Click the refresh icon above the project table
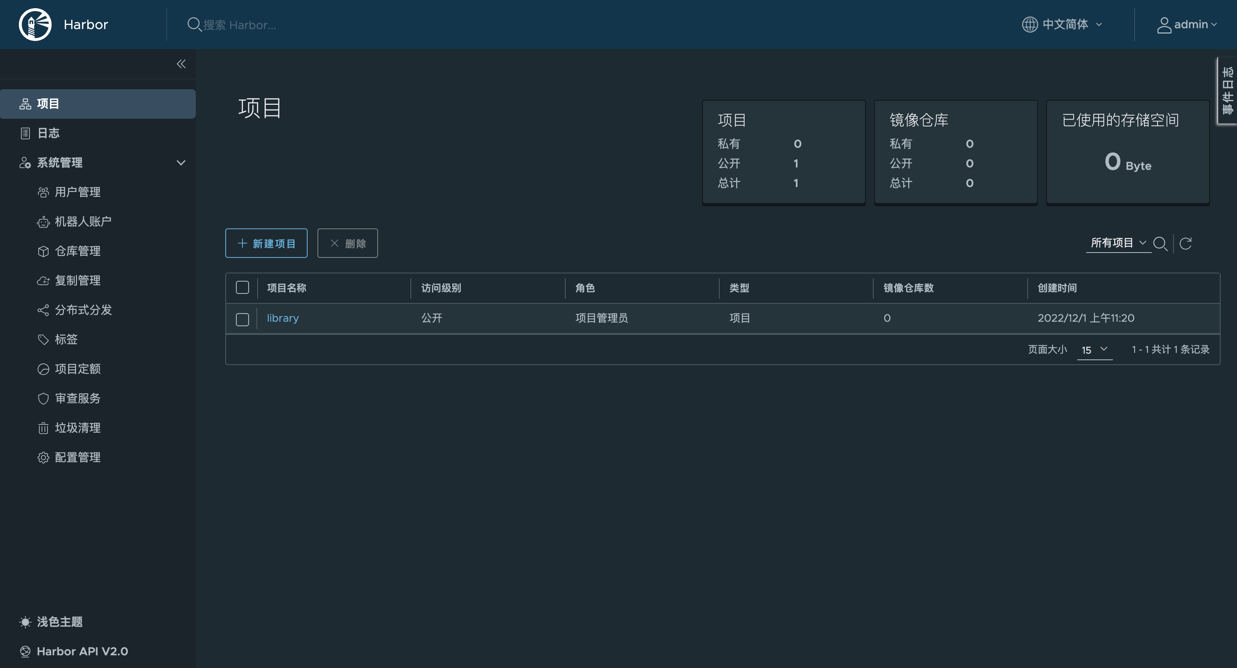The image size is (1237, 668). point(1186,243)
